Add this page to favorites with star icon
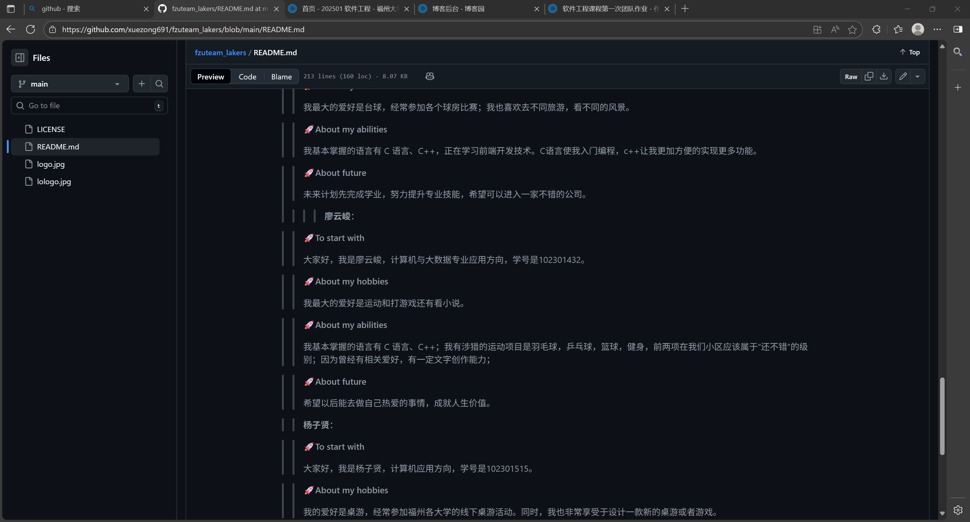The width and height of the screenshot is (970, 522). click(x=852, y=29)
